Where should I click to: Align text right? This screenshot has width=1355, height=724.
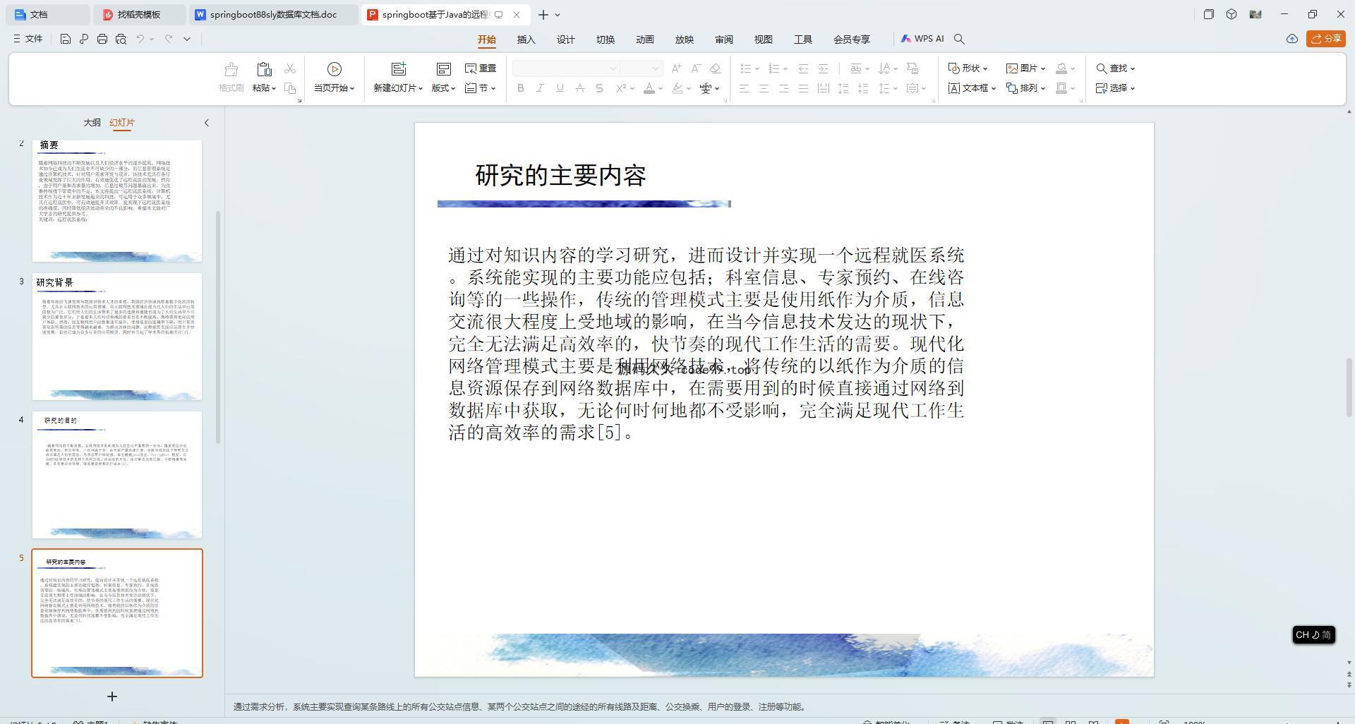783,88
